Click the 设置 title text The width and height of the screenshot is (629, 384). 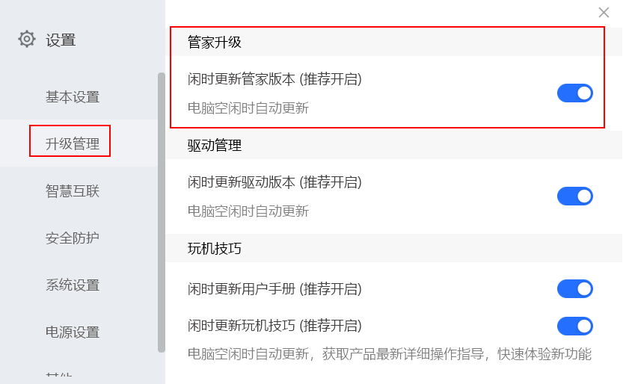(61, 40)
